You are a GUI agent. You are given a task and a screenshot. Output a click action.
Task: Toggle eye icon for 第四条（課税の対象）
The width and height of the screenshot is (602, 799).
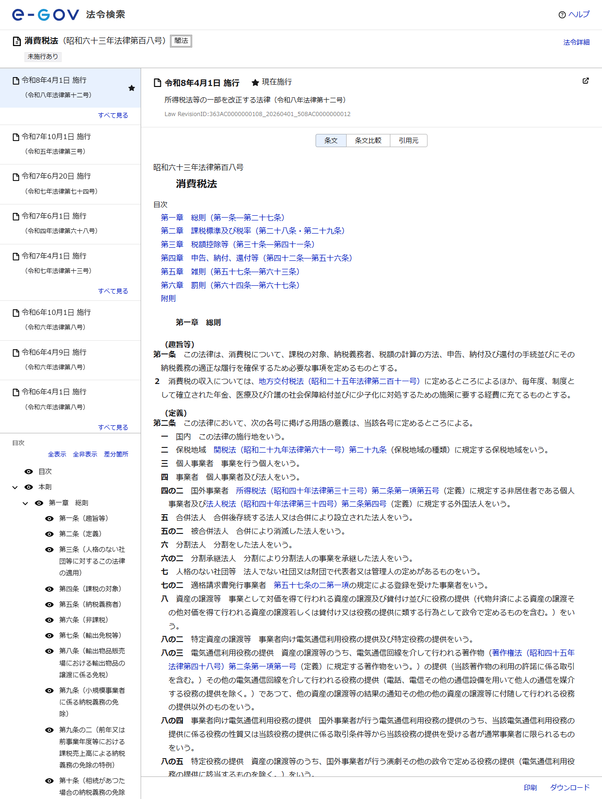point(49,589)
